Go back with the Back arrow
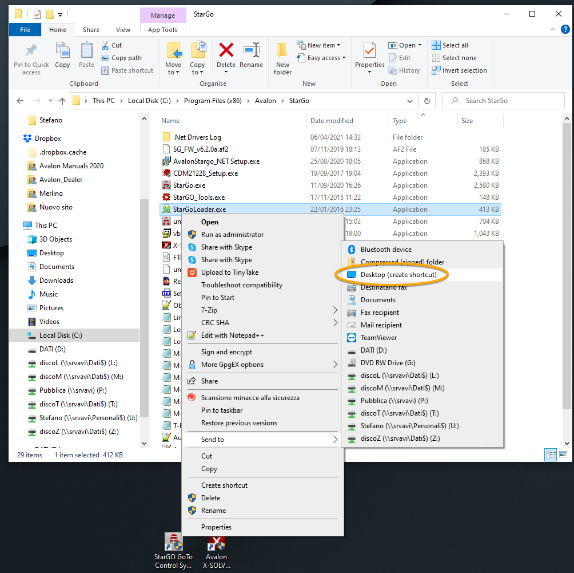This screenshot has height=573, width=574. tap(20, 101)
